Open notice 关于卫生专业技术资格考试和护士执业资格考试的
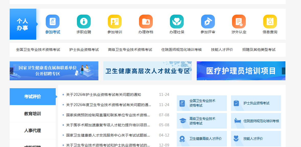Screen dimensions: 301x147 (x=108, y=145)
